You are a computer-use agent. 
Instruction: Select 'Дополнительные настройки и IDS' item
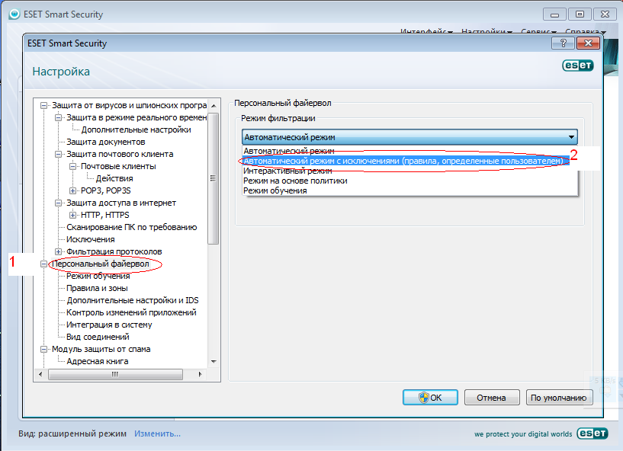pyautogui.click(x=133, y=300)
